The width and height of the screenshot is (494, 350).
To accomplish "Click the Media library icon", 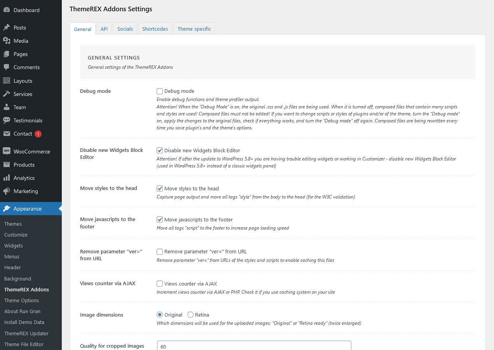I will 7,41.
